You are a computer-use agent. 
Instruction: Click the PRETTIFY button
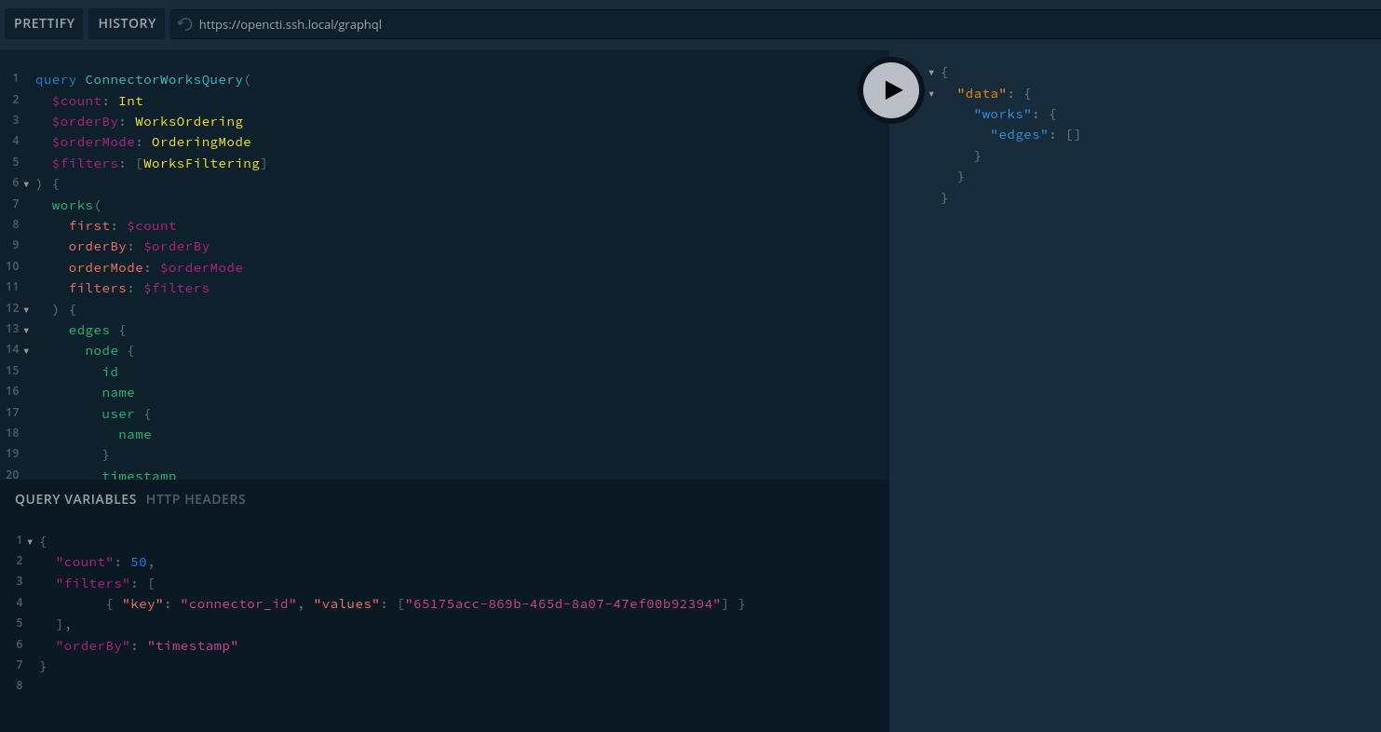[45, 23]
